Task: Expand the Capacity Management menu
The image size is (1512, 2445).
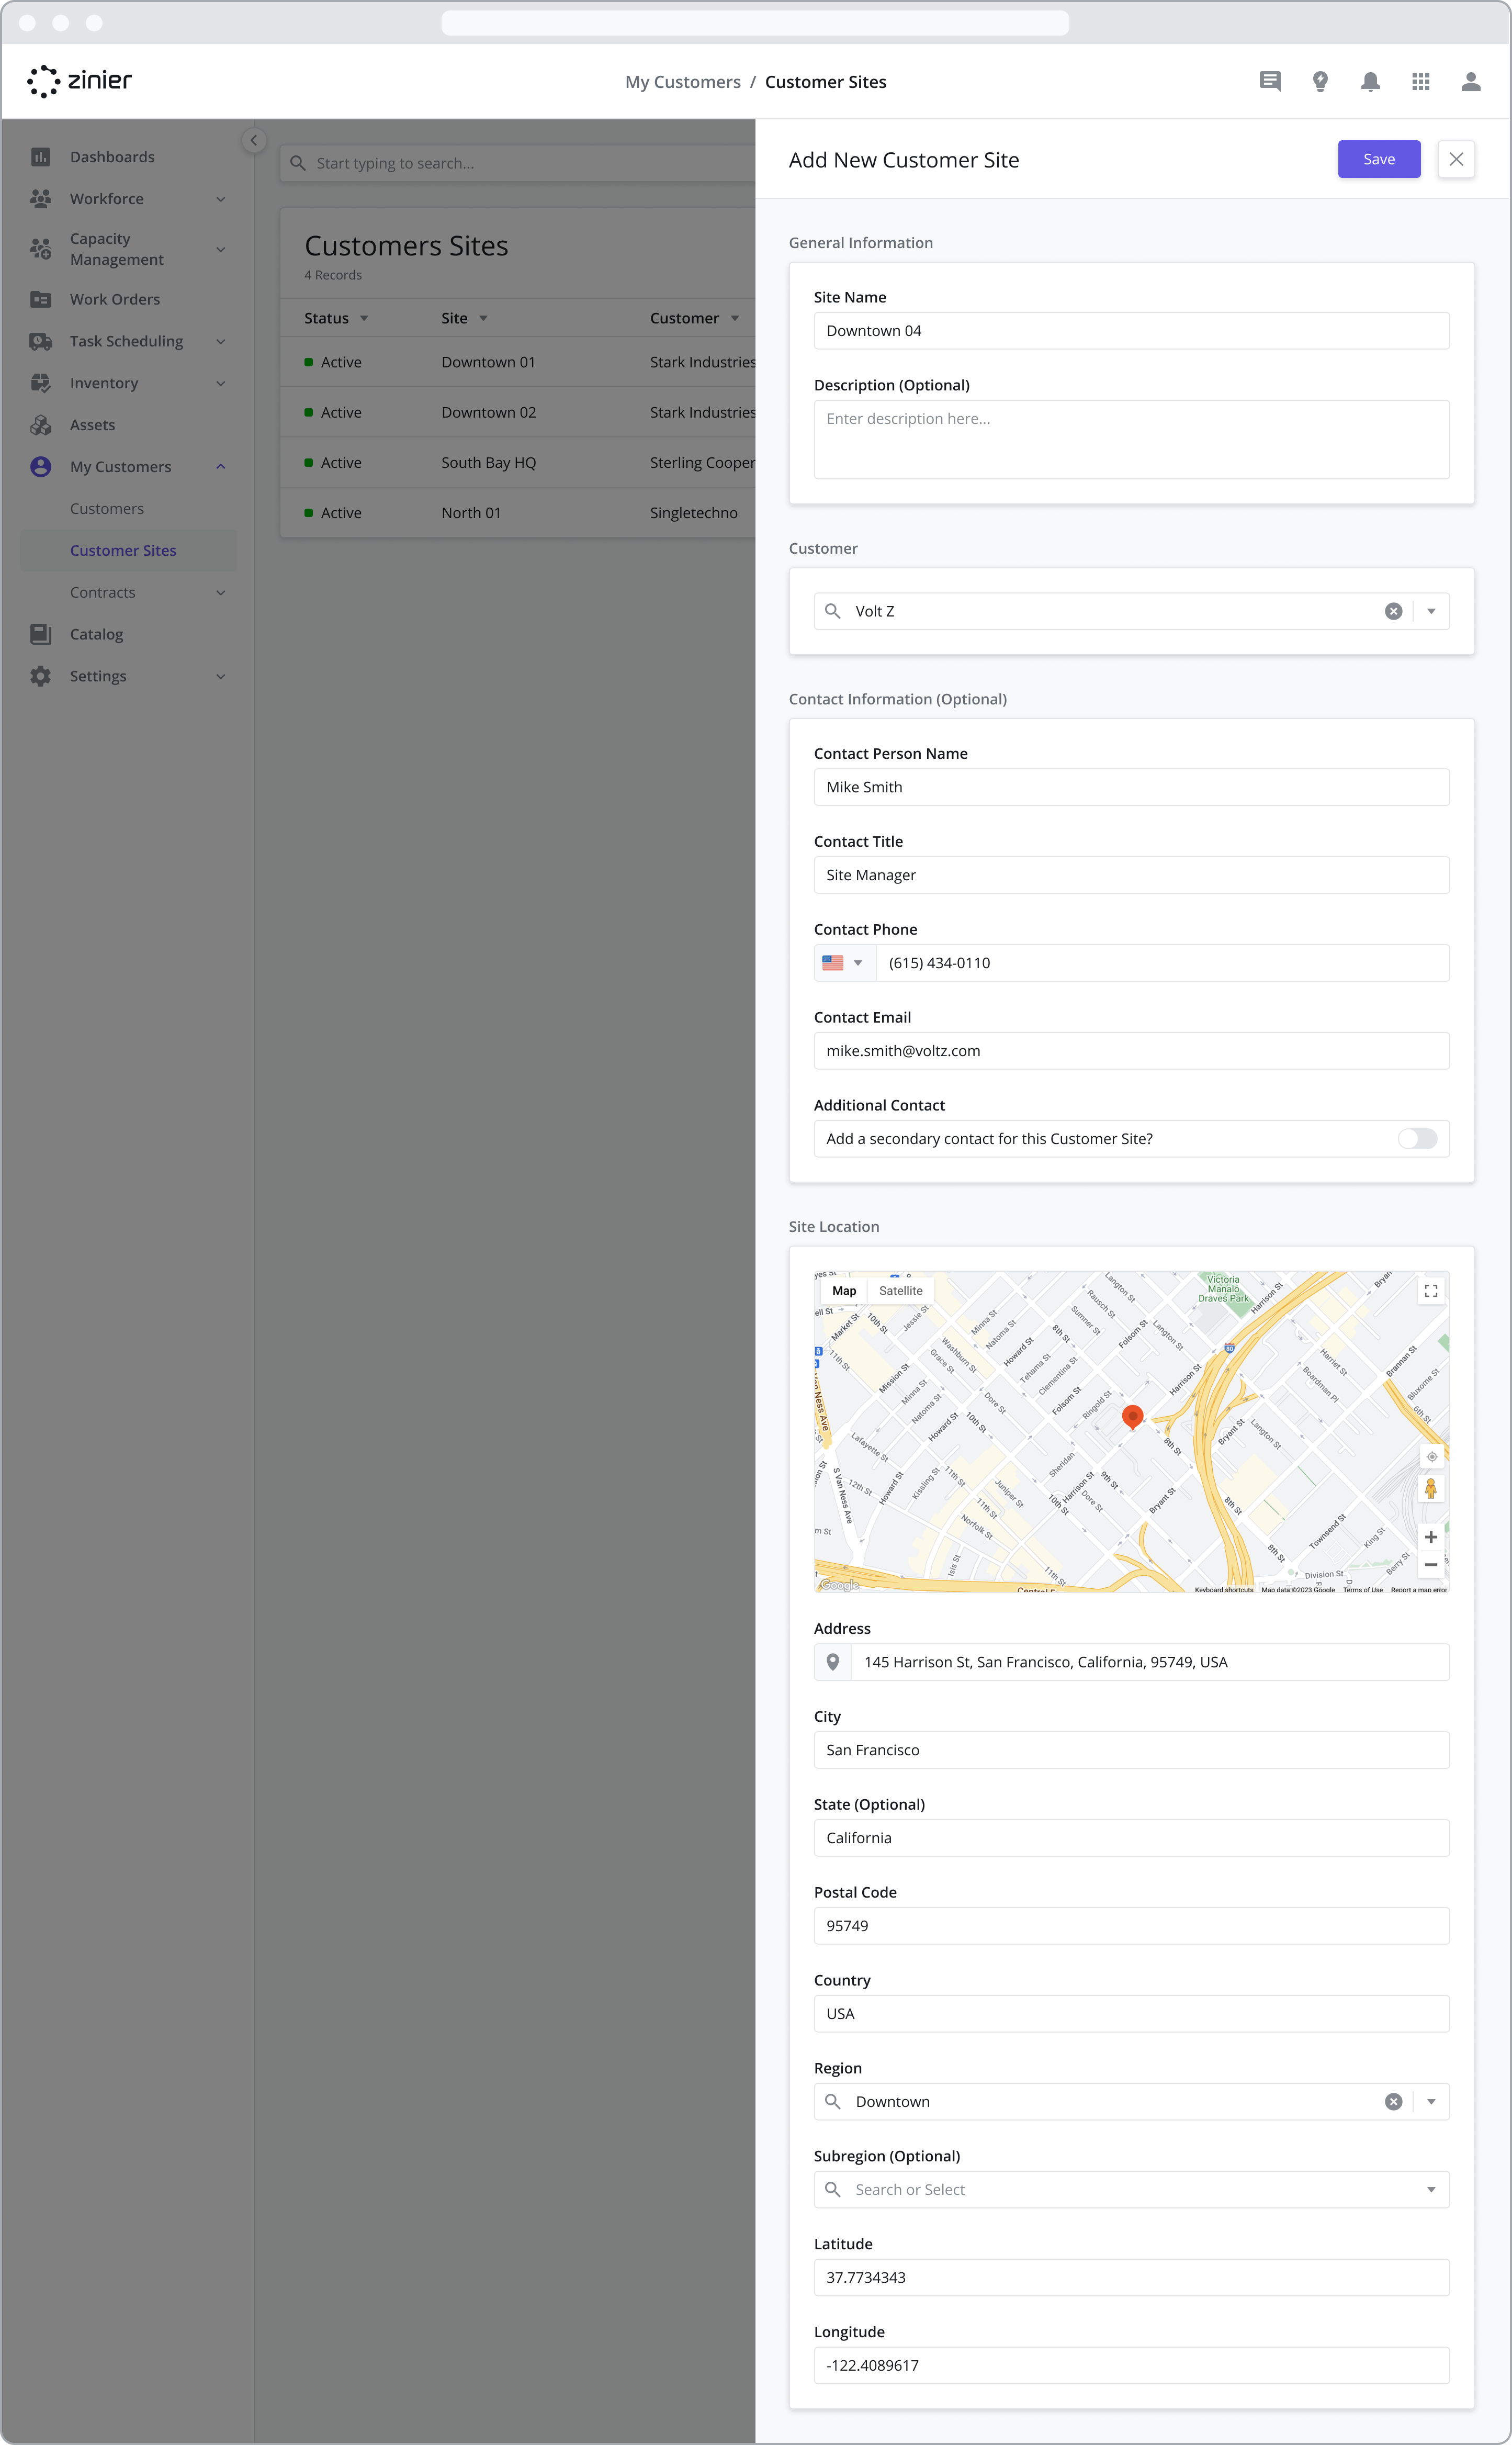Action: [x=221, y=249]
